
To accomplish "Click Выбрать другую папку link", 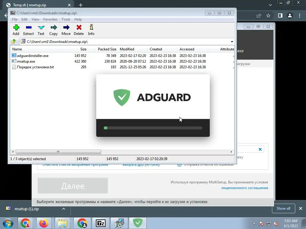I will click(x=141, y=165).
